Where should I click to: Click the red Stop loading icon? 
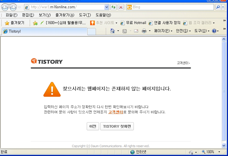tap(121, 7)
